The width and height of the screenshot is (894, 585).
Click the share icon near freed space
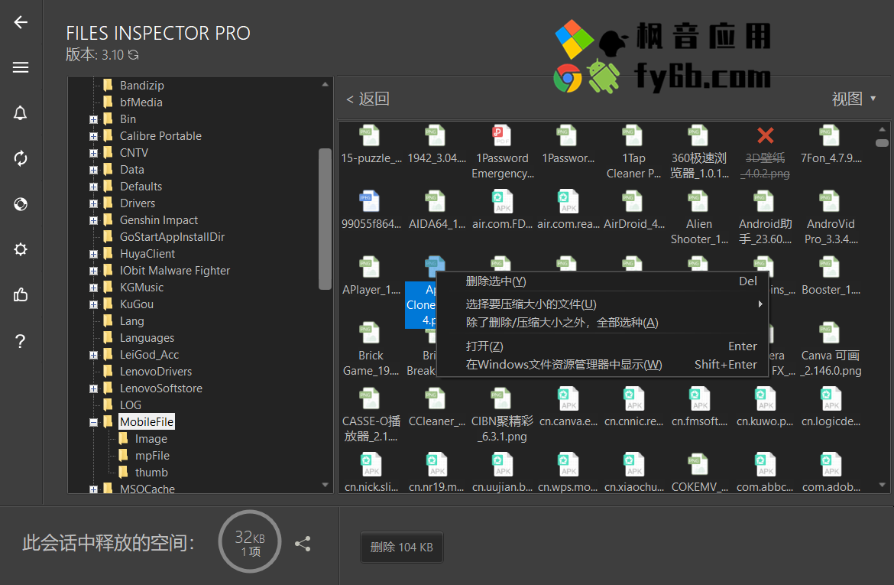pyautogui.click(x=303, y=544)
